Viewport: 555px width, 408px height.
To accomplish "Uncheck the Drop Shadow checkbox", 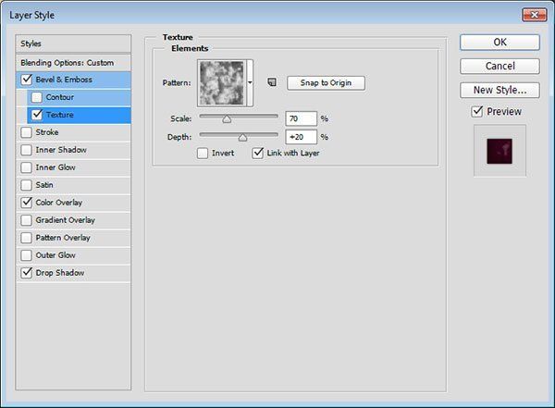I will [26, 272].
